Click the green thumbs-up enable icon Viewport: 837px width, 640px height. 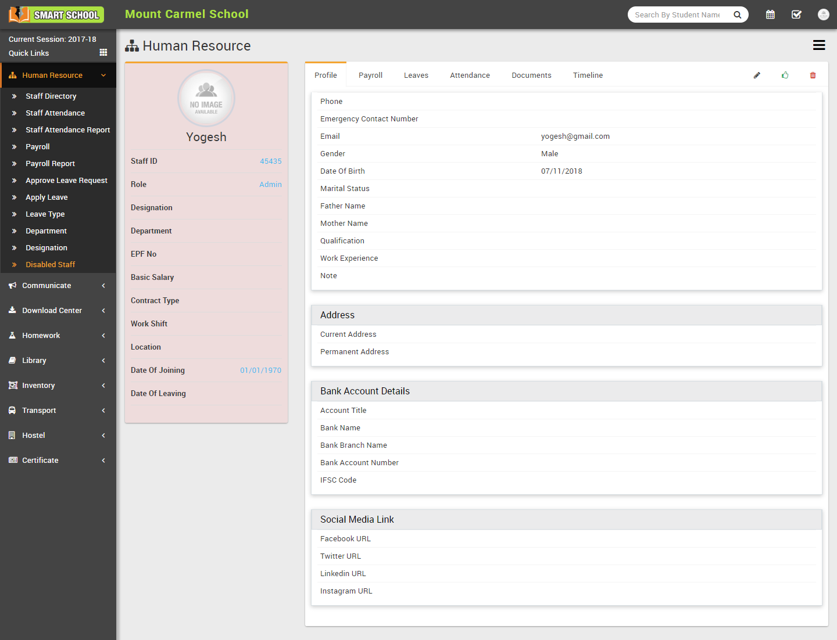pyautogui.click(x=785, y=75)
